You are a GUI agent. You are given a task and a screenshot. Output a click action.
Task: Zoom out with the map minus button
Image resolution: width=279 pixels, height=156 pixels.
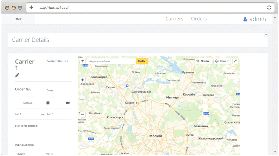pos(82,114)
